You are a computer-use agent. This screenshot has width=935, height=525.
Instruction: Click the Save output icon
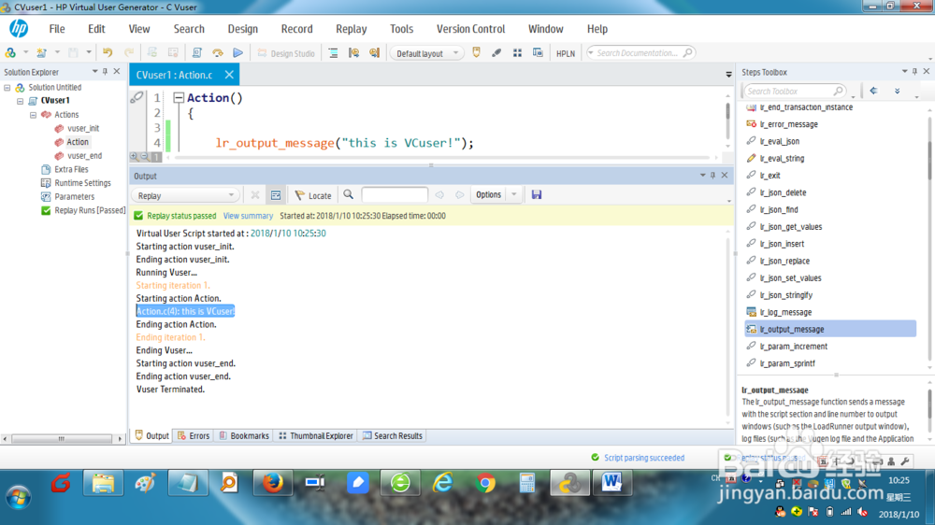pos(537,195)
